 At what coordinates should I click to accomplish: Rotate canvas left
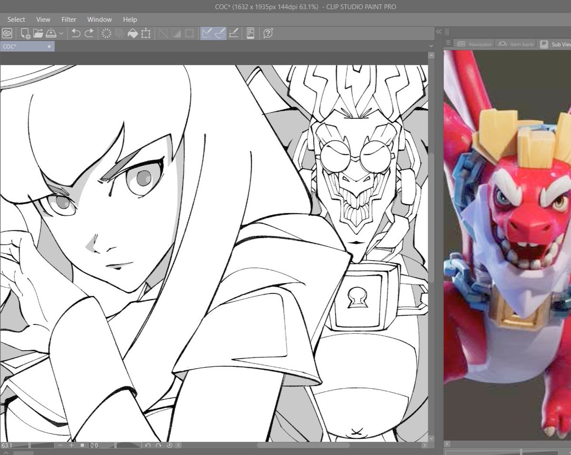tap(148, 445)
